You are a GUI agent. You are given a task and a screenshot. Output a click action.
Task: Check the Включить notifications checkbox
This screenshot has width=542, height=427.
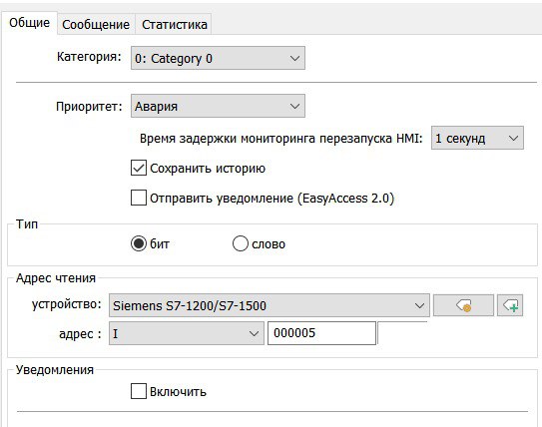(x=139, y=391)
